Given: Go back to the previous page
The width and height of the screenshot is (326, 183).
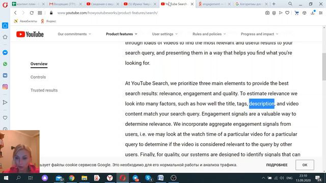Looking at the screenshot, I should point(15,13).
